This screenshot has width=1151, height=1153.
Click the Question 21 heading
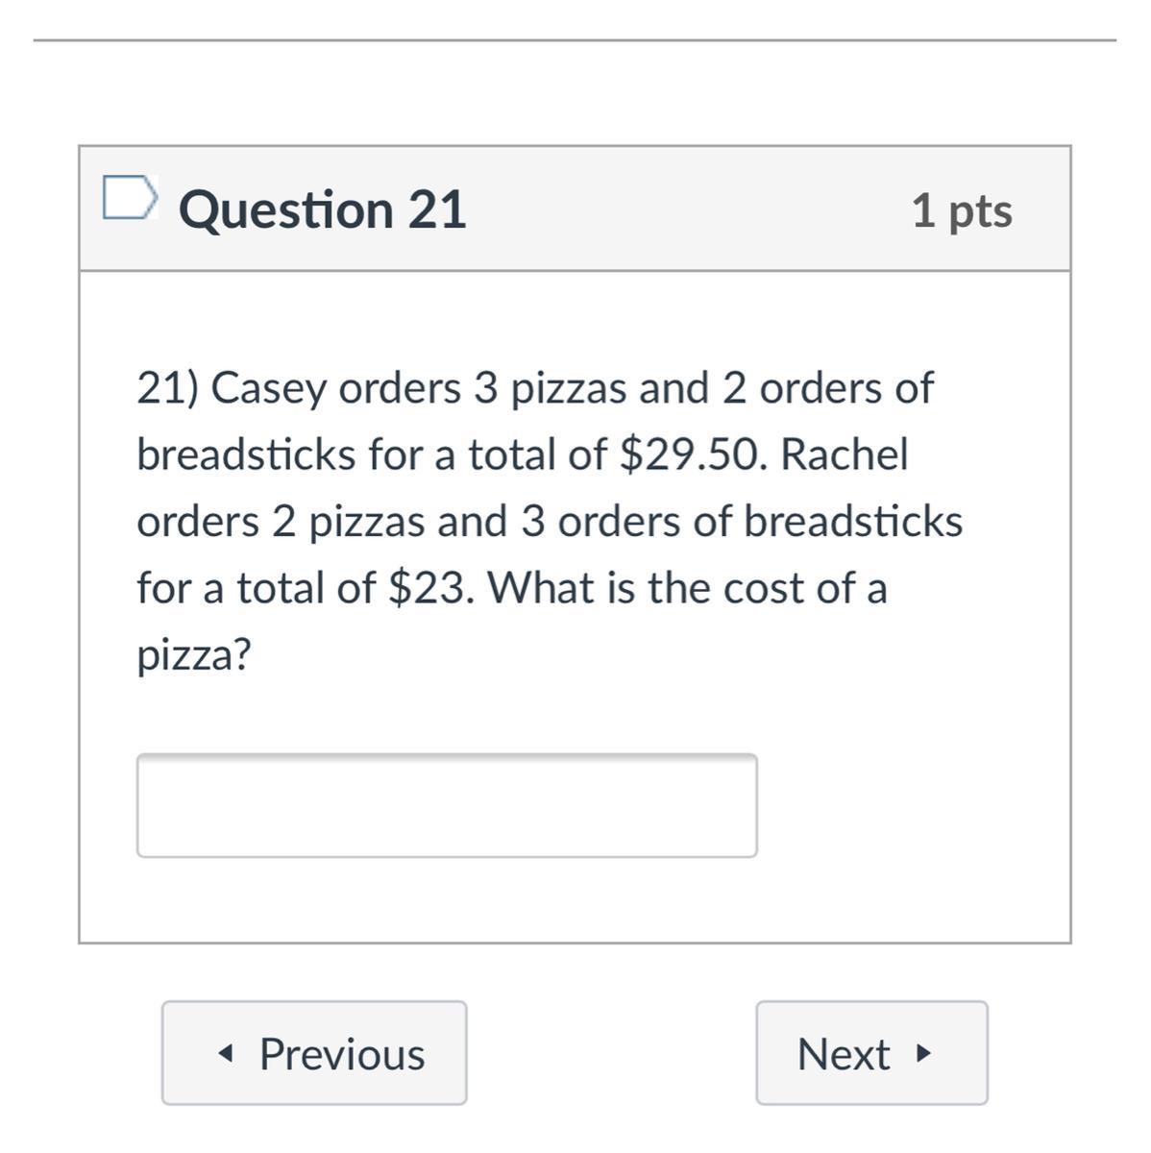click(323, 209)
